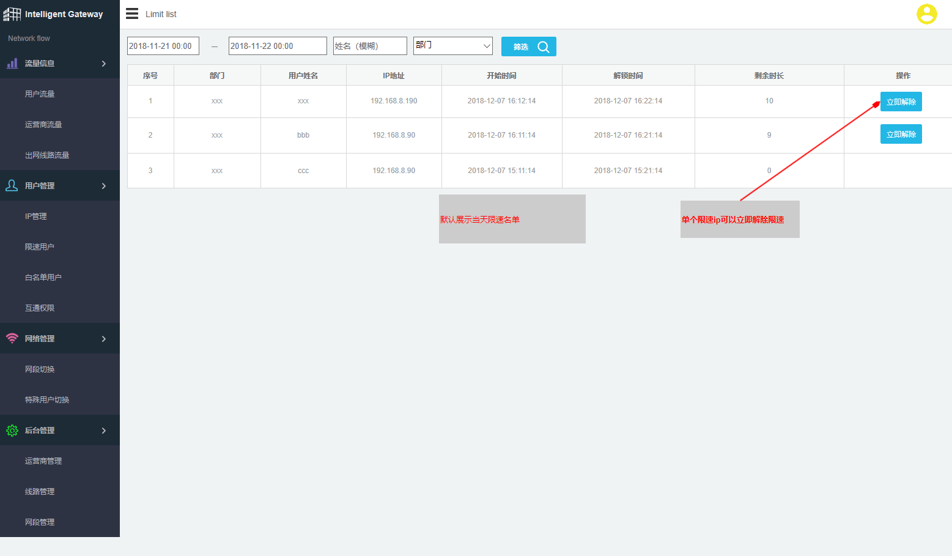The width and height of the screenshot is (952, 556).
Task: Click the Limit list page title
Action: click(x=161, y=14)
